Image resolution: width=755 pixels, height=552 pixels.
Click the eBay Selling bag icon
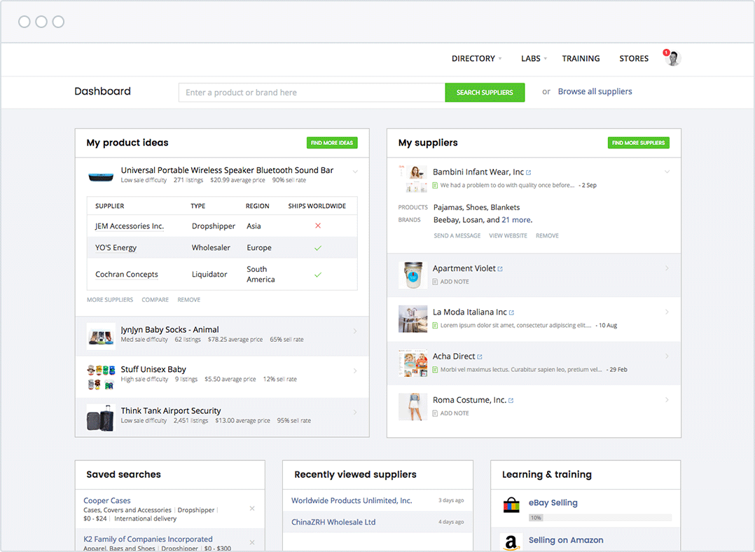coord(512,504)
